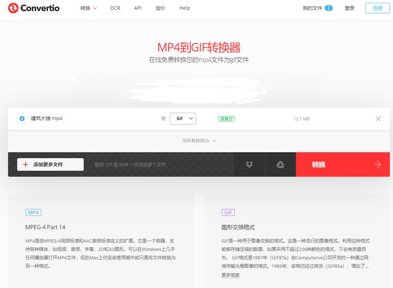Click the MP4 format tag
This screenshot has height=288, width=393.
pyautogui.click(x=33, y=212)
